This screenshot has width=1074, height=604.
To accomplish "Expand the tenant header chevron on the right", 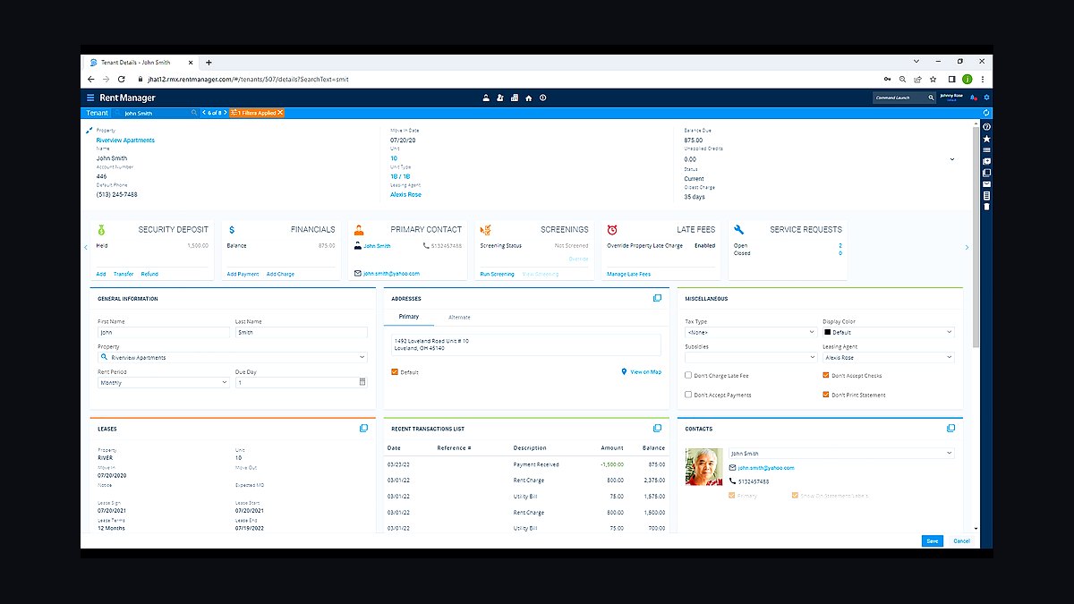I will [951, 159].
